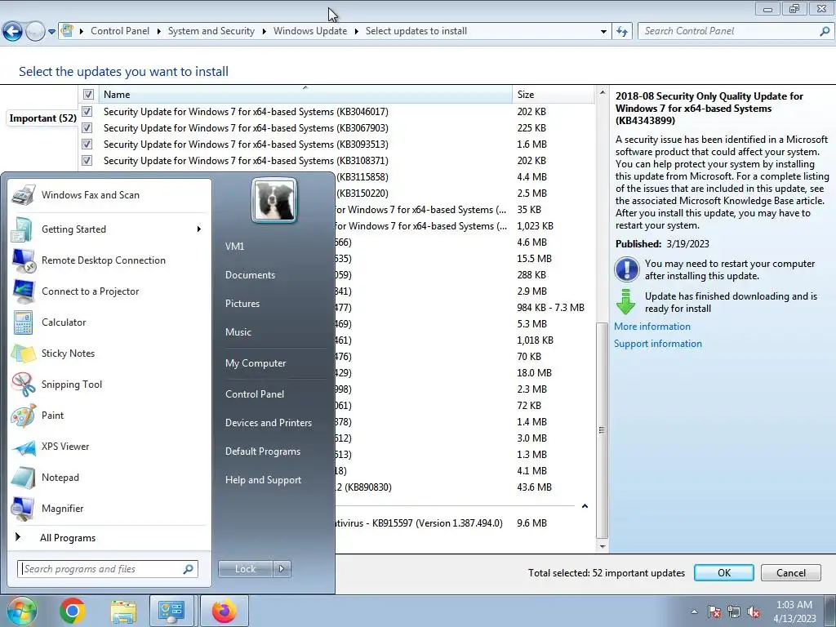Open Connect to a Projector icon
836x627 pixels.
tap(24, 291)
